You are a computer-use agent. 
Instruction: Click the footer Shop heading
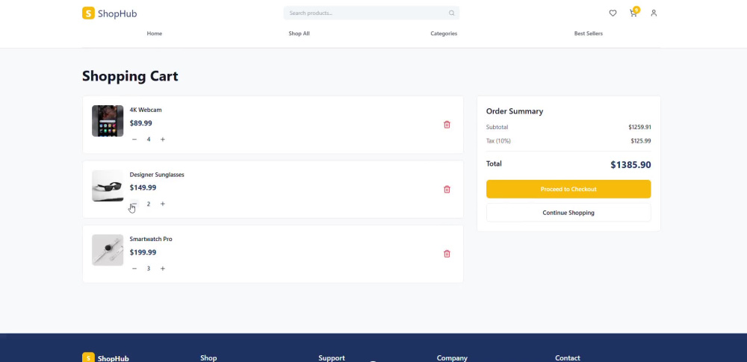pos(208,358)
